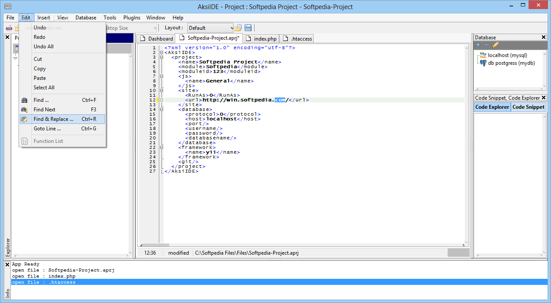Close the Code Snippet, Code Explorer panel
The image size is (551, 303).
(544, 98)
